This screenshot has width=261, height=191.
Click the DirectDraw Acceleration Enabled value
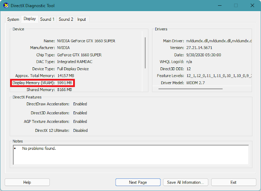80,104
